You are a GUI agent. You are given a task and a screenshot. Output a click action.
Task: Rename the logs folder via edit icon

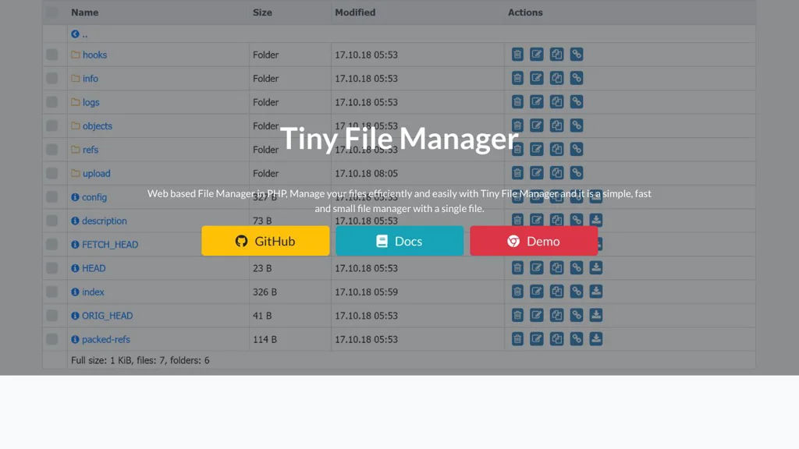[x=537, y=102]
